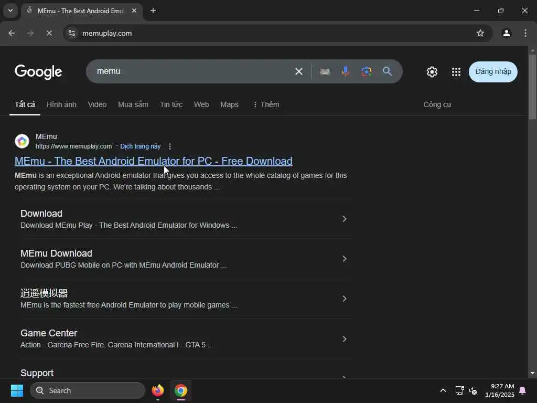Viewport: 537px width, 403px height.
Task: Switch to the Video tab
Action: click(x=97, y=104)
